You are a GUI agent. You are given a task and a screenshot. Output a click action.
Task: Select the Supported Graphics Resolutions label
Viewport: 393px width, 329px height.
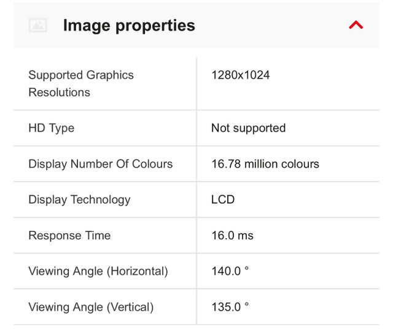pyautogui.click(x=81, y=83)
